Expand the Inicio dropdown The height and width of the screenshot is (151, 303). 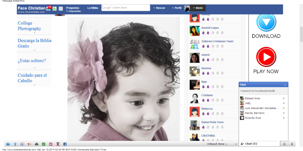(198, 8)
